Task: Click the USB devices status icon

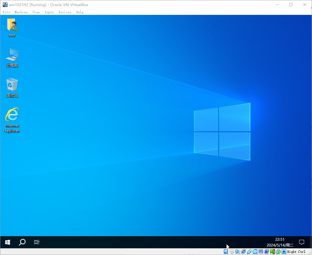Action: (249, 252)
